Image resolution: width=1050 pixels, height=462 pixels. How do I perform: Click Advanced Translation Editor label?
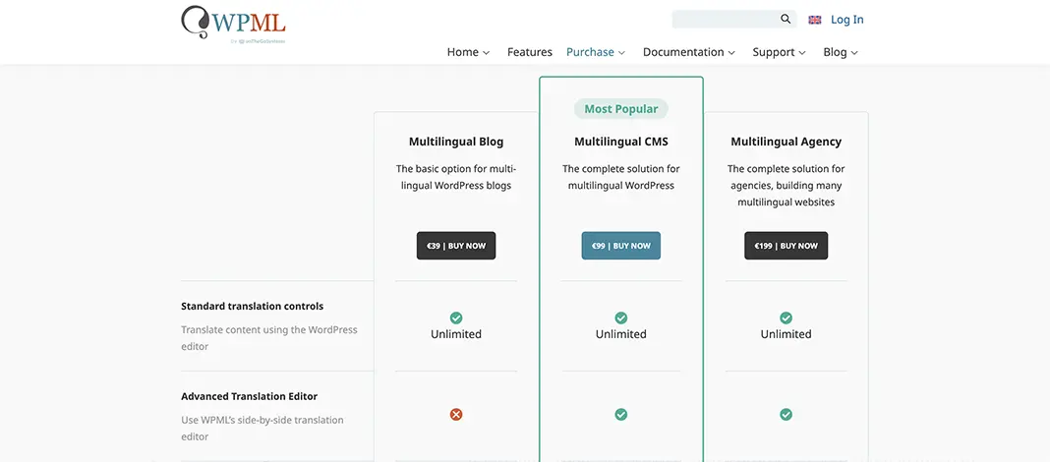pos(249,396)
